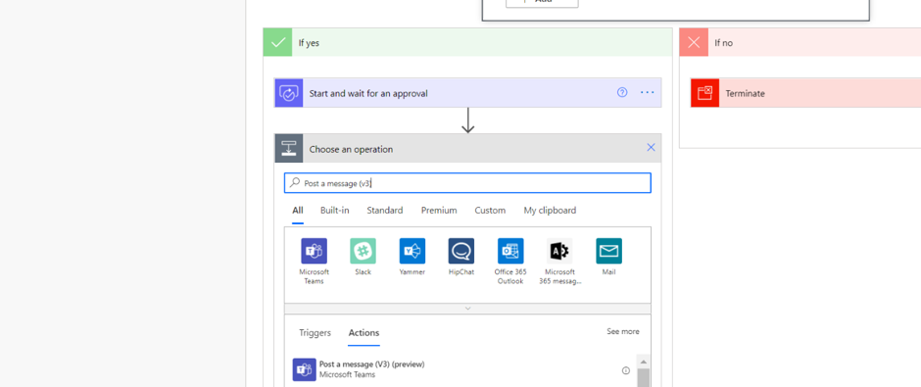
Task: Open the approval action ellipsis menu
Action: click(x=648, y=92)
